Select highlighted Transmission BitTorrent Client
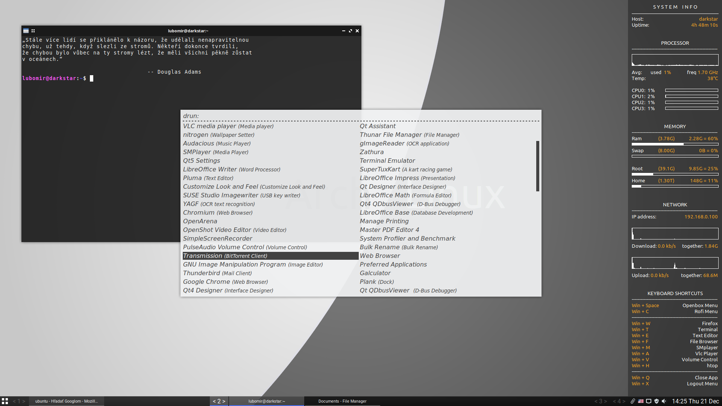 [270, 256]
